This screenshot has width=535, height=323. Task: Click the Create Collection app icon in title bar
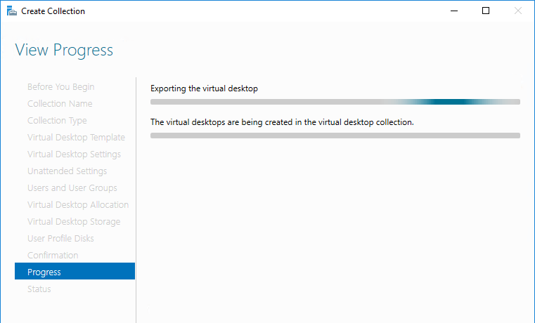click(12, 11)
